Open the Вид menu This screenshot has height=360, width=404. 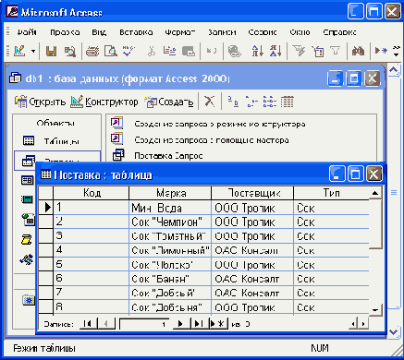tap(99, 32)
